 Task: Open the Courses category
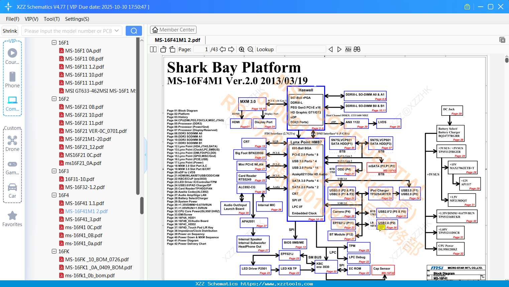pyautogui.click(x=12, y=56)
